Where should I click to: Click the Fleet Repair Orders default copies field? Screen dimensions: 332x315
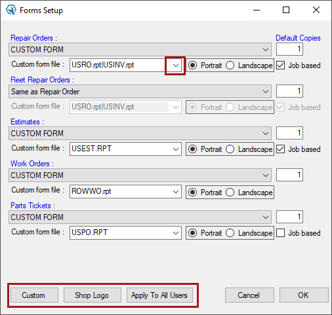[289, 91]
